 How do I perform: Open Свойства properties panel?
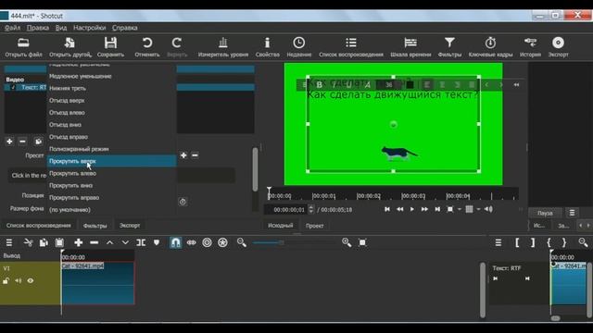(268, 47)
